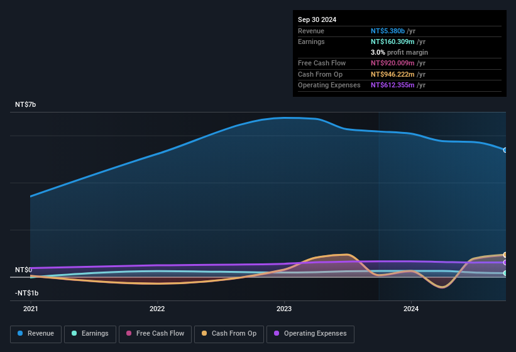The image size is (516, 352).
Task: Click the 2024 x-axis label
Action: [411, 309]
